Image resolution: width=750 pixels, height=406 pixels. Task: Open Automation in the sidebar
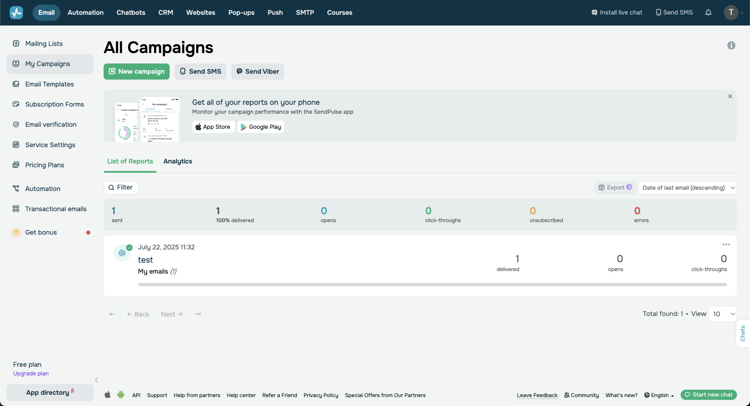tap(50, 189)
